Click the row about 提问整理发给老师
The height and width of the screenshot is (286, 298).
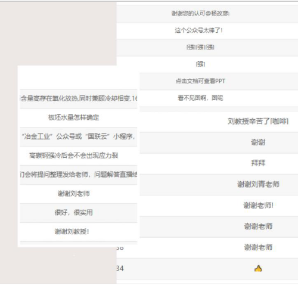(x=79, y=175)
